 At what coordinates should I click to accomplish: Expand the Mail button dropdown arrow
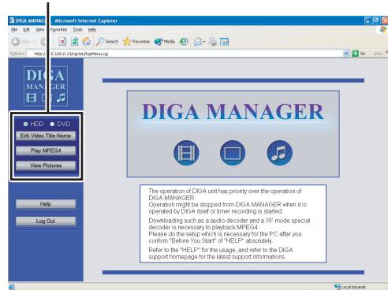[204, 42]
